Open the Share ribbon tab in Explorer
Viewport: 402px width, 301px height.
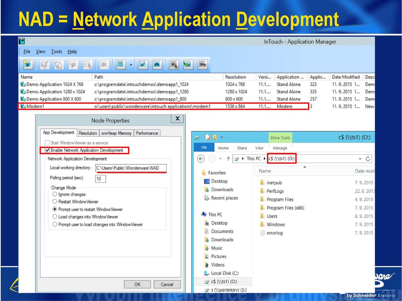[242, 148]
